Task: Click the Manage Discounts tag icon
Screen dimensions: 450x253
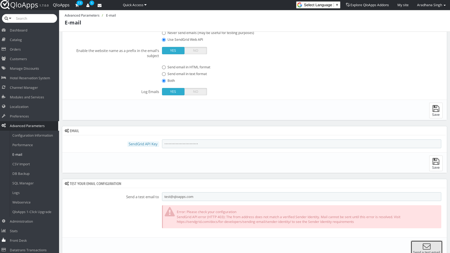Action: point(4,68)
